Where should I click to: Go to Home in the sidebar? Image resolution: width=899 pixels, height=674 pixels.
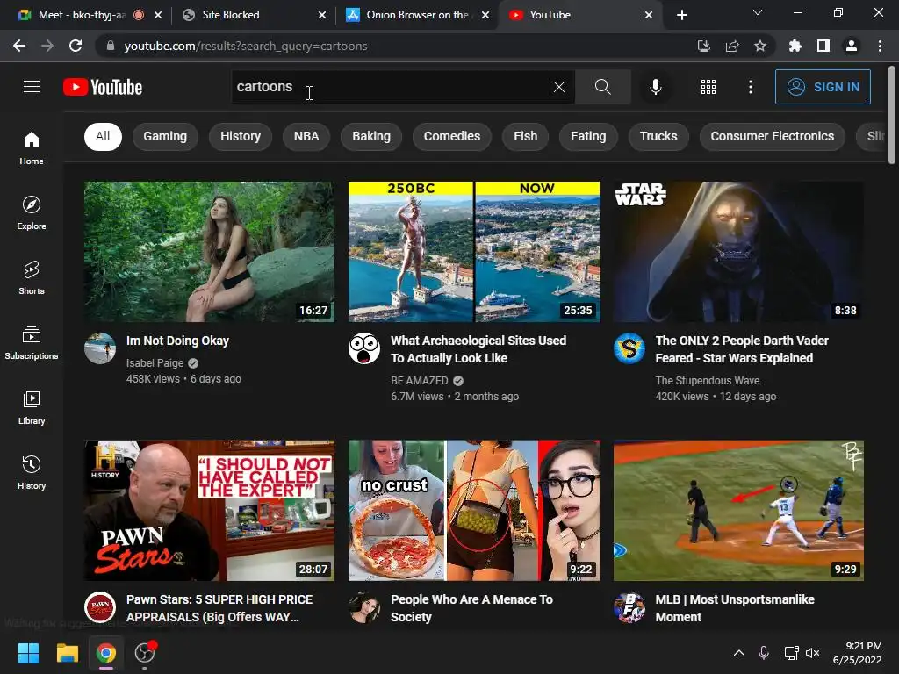point(32,147)
